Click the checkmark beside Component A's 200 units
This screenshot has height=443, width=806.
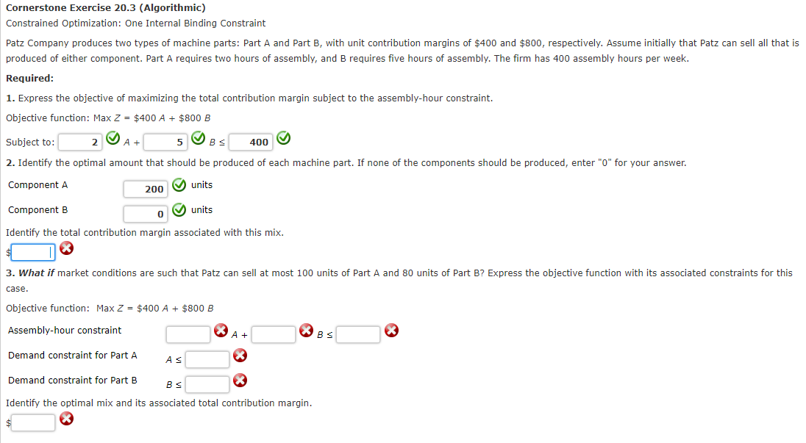click(x=179, y=185)
